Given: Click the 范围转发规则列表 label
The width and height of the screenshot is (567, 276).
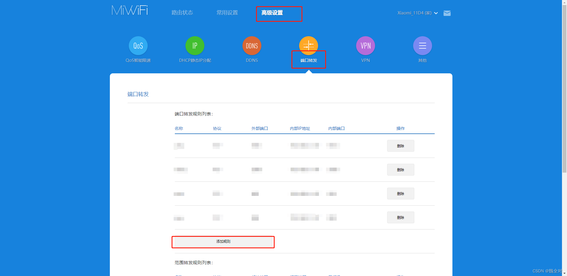Looking at the screenshot, I should click(194, 263).
